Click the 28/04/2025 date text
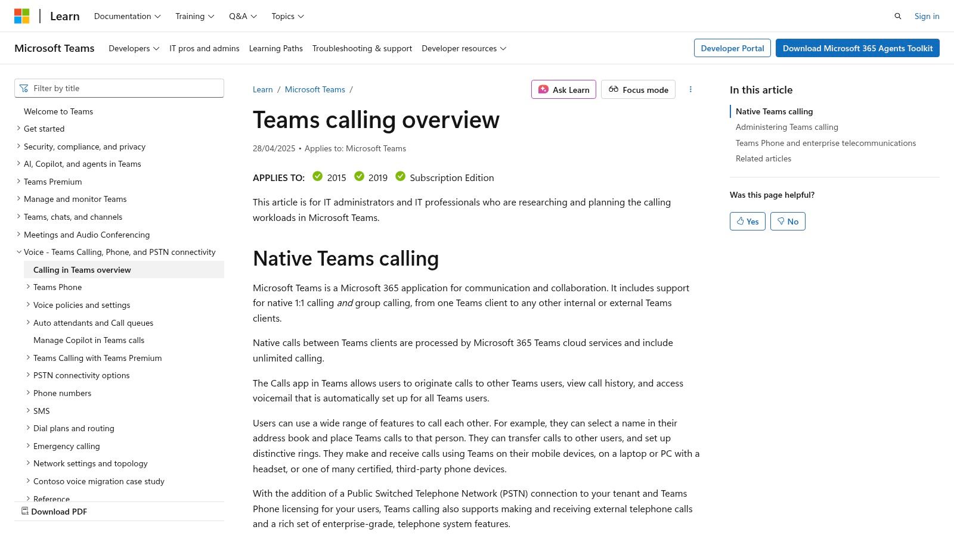 coord(274,148)
